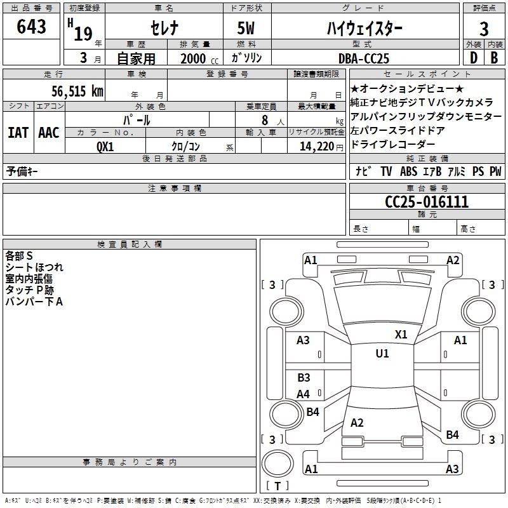Screen dimensions: 508x508
Task: Click 幅 width field label
Action: [x=416, y=229]
